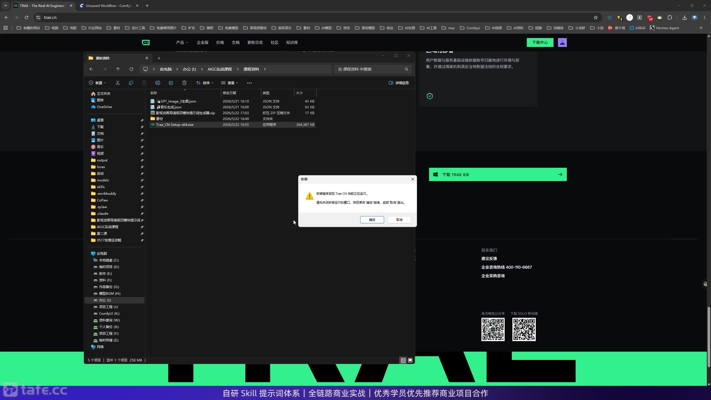
Task: Show more bookmarks with the double chevron
Action: coord(701,28)
